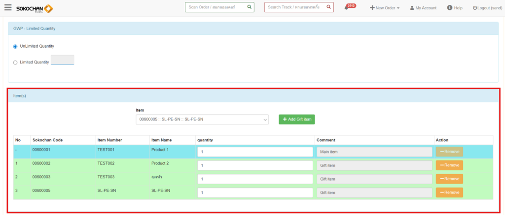This screenshot has width=505, height=215.
Task: Select the Limited Quantity radio button
Action: pos(15,62)
